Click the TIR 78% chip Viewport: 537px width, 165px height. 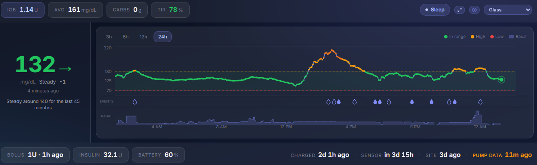[x=170, y=10]
